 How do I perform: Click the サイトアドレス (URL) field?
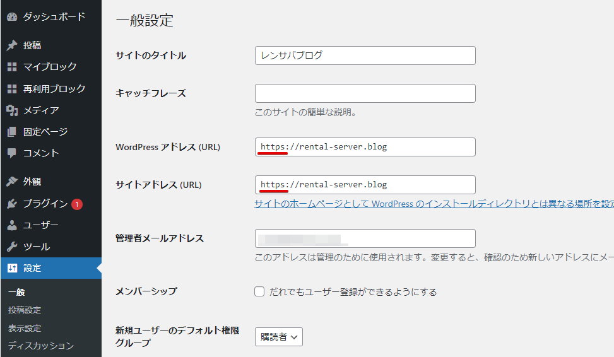tap(365, 185)
